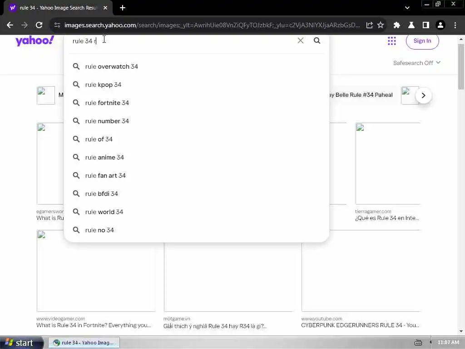Click the next arrow on the related carousel

pos(424,95)
